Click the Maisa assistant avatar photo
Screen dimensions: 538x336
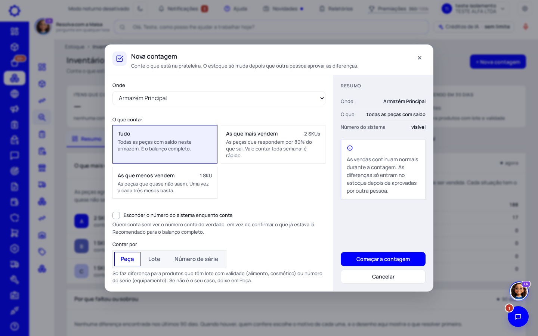point(43,27)
